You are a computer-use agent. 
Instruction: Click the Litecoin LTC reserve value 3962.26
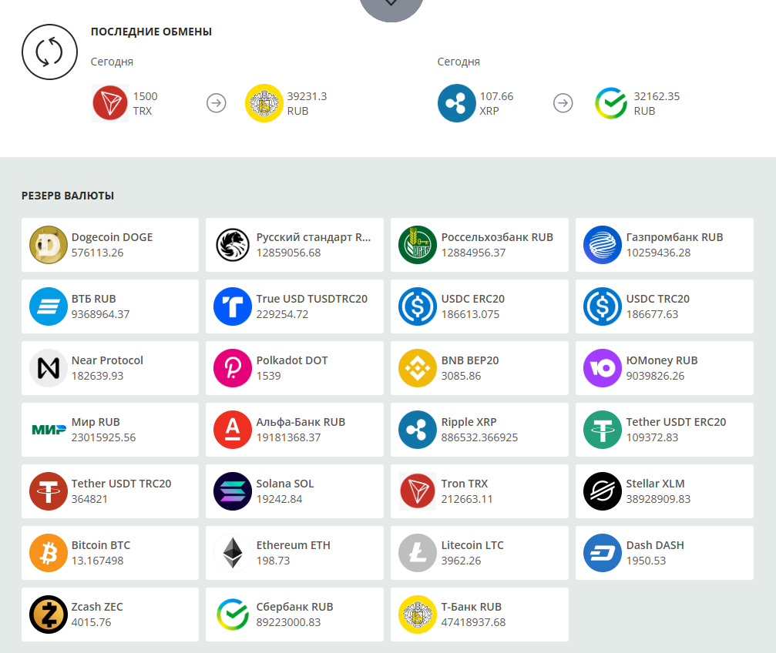pos(462,561)
